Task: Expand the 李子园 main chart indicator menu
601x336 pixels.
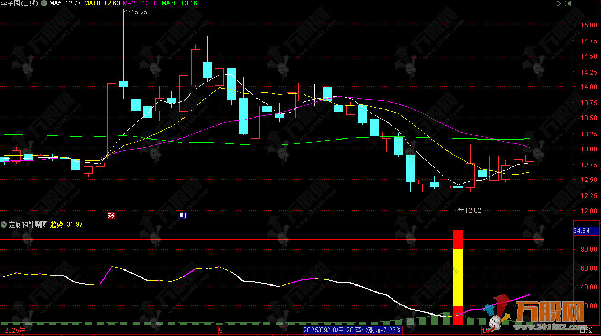Action: tap(43, 4)
